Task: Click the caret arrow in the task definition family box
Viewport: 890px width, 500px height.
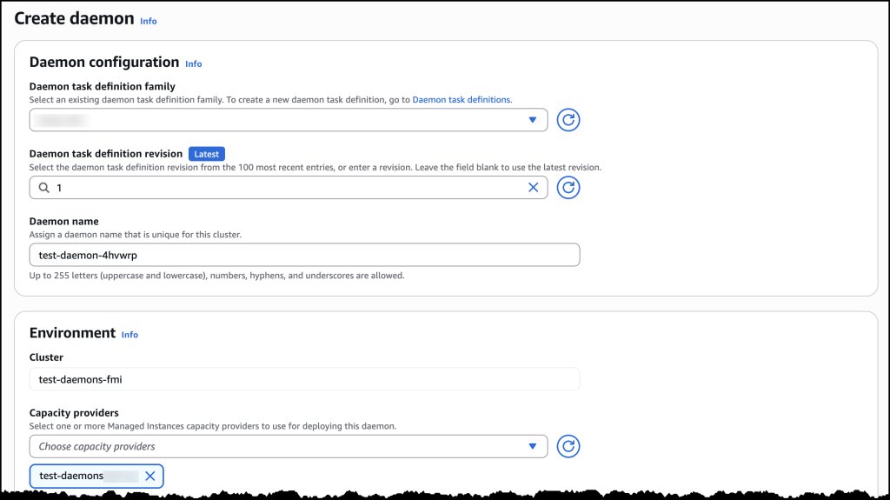Action: [533, 120]
